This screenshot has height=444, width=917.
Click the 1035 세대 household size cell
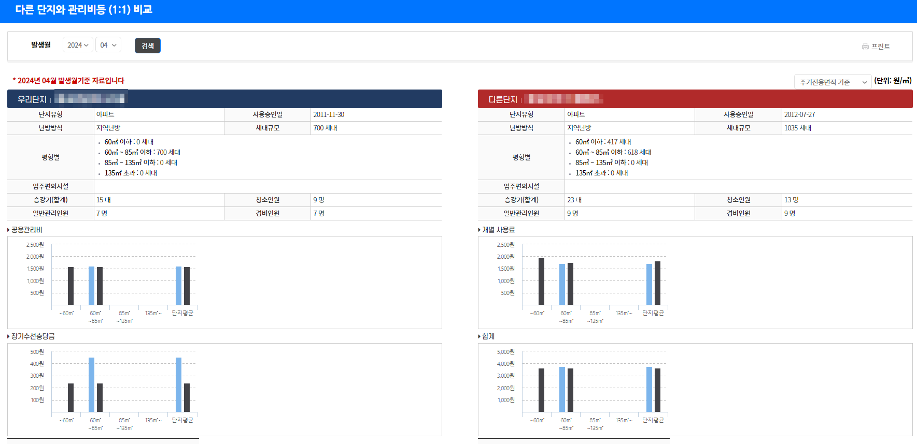(x=847, y=128)
